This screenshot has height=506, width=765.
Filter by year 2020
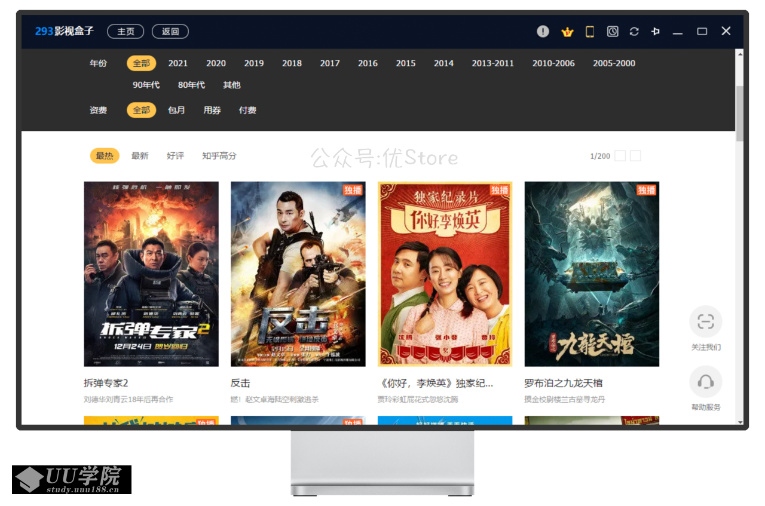(x=216, y=63)
